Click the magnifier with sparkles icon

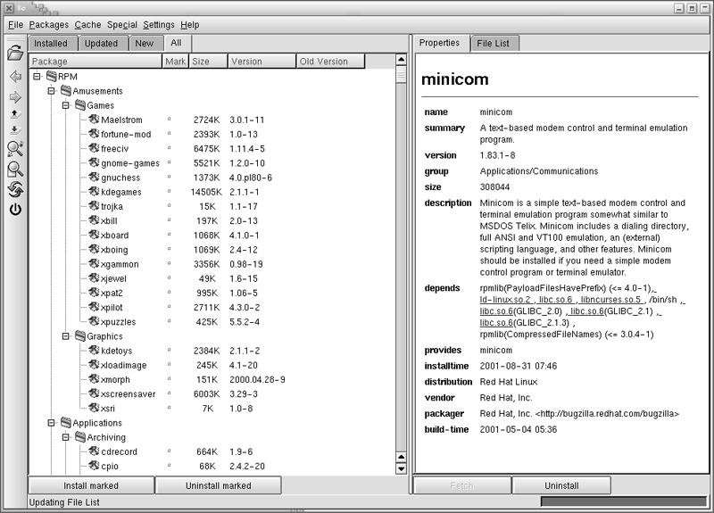coord(14,148)
